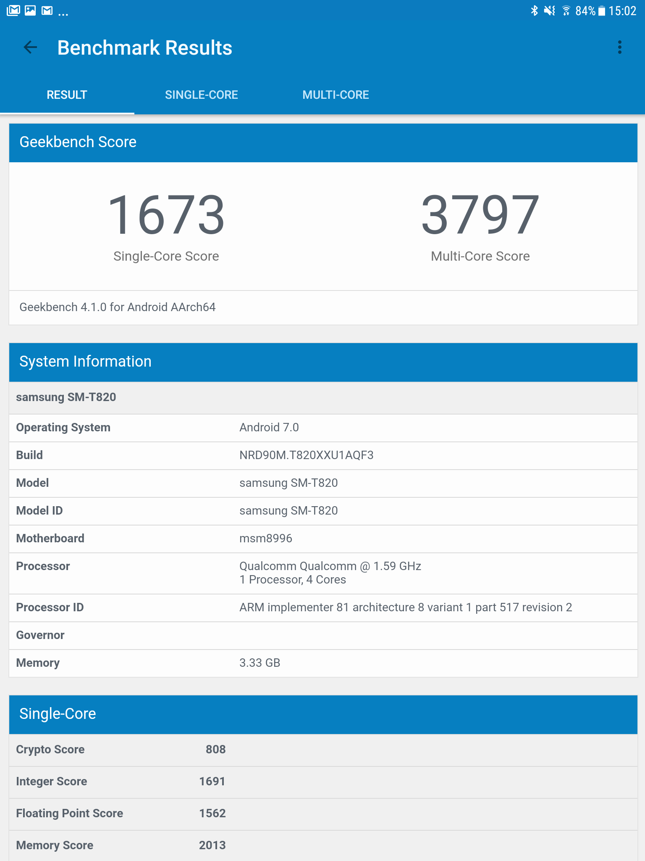Tap the battery status icon

[x=602, y=11]
